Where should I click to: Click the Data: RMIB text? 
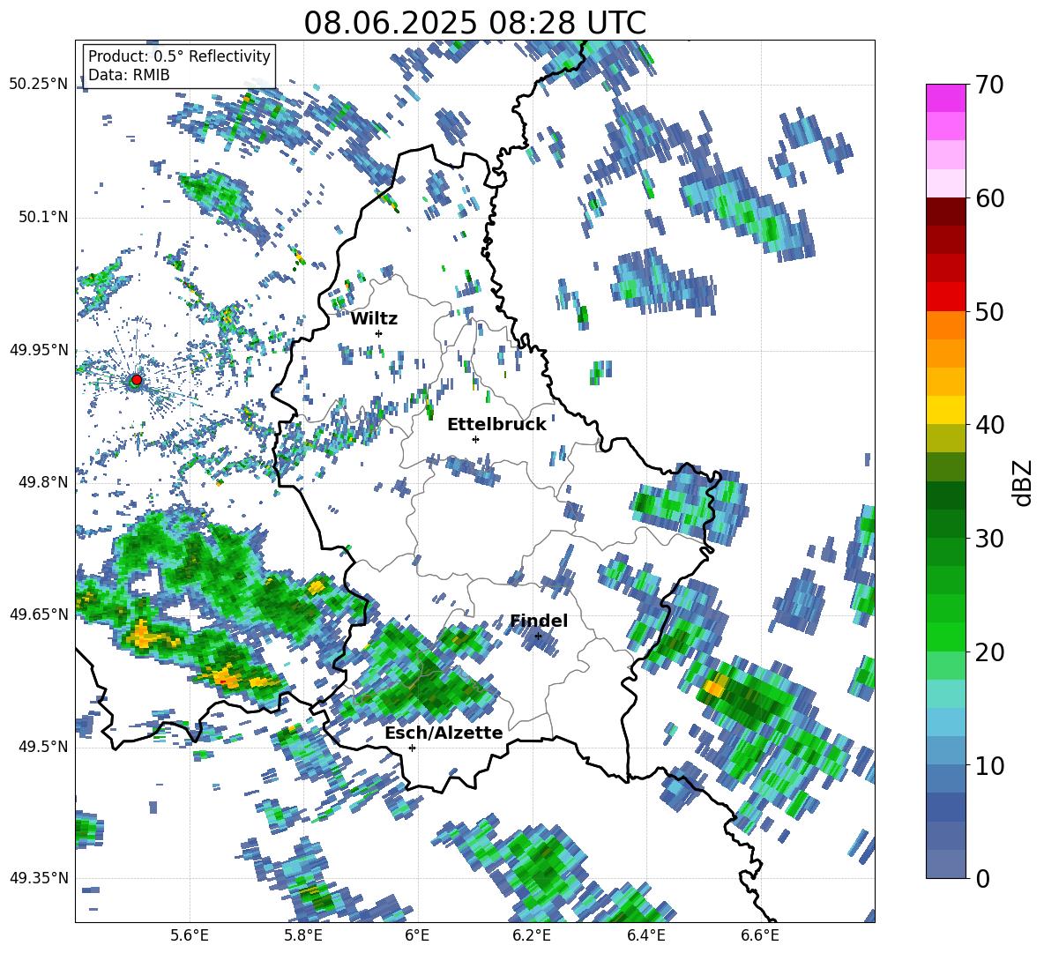tap(129, 75)
